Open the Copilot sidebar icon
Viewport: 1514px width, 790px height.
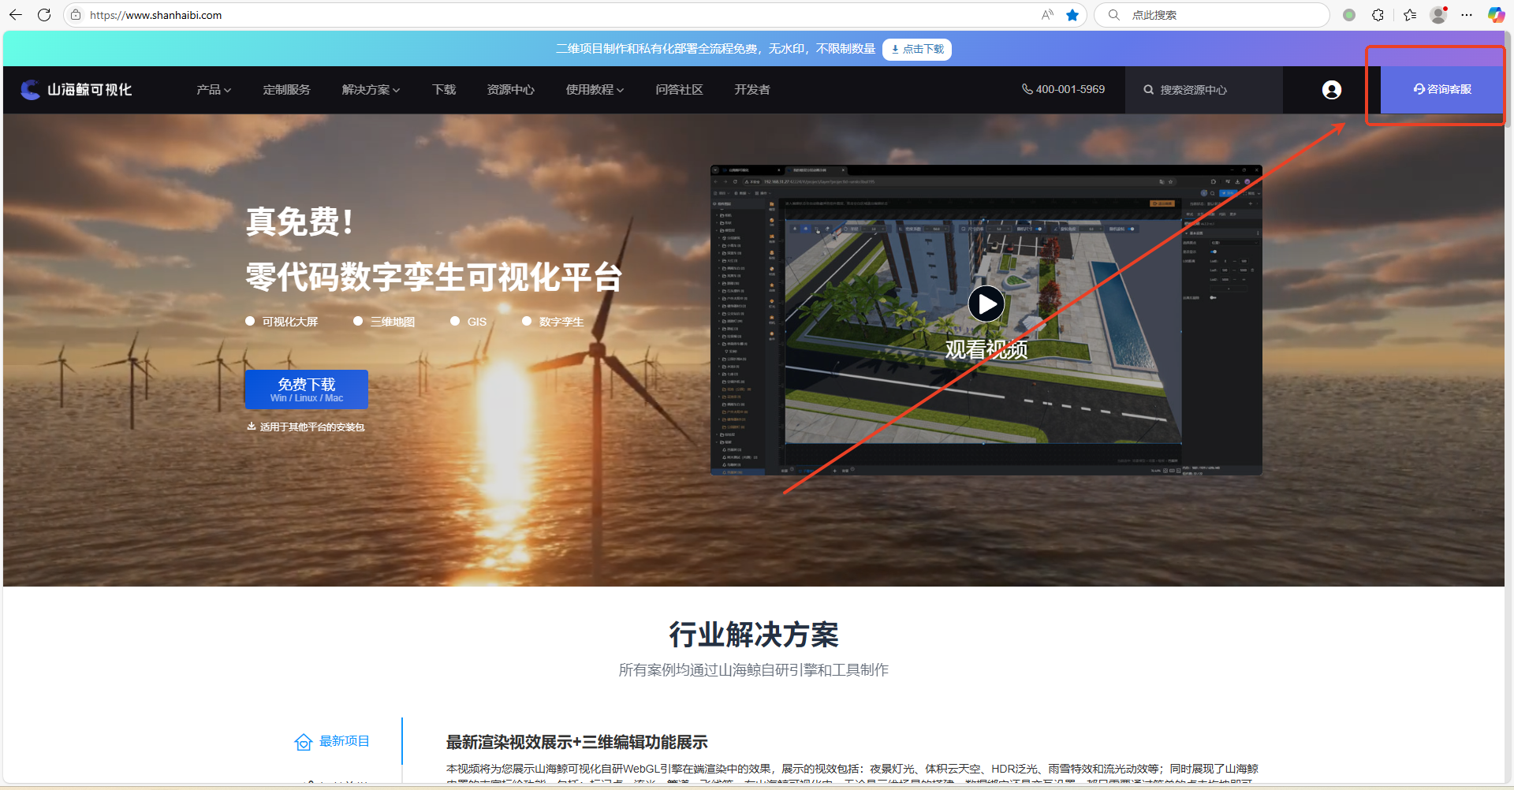pos(1496,15)
